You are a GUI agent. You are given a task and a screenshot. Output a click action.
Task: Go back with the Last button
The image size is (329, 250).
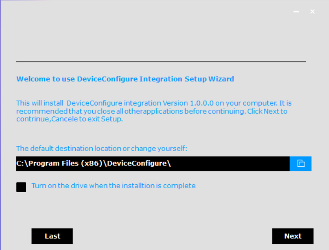(52, 236)
